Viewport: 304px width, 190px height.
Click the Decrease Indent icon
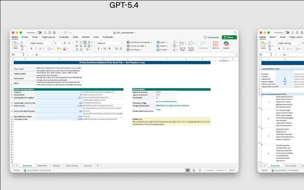(x=77, y=50)
